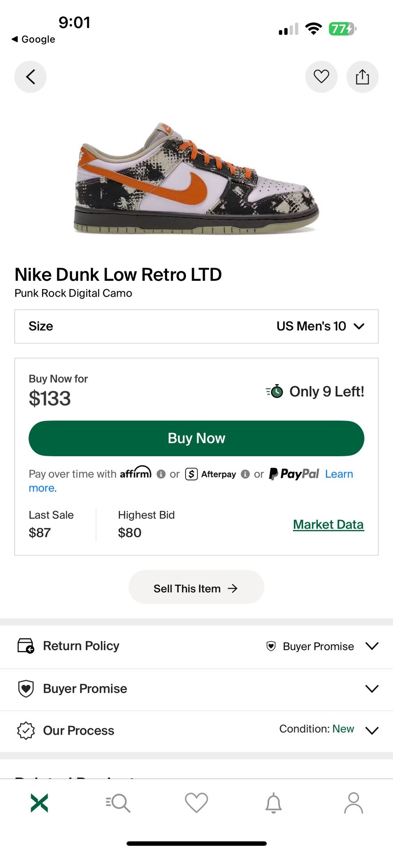This screenshot has height=853, width=393.
Task: Open the Market Data link
Action: pyautogui.click(x=329, y=524)
